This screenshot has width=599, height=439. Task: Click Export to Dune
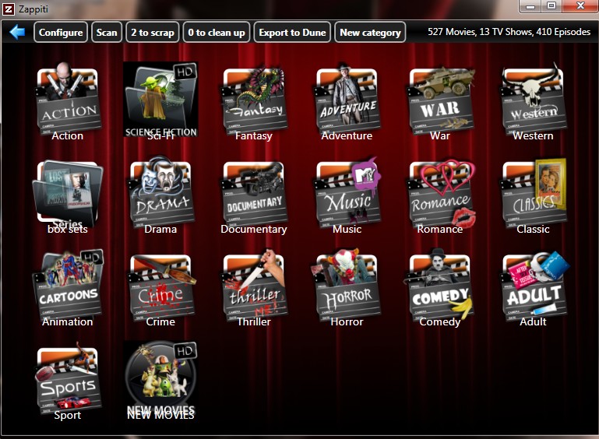292,32
